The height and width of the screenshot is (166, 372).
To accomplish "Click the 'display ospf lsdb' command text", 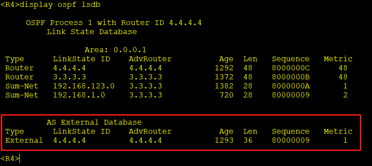I will point(60,5).
